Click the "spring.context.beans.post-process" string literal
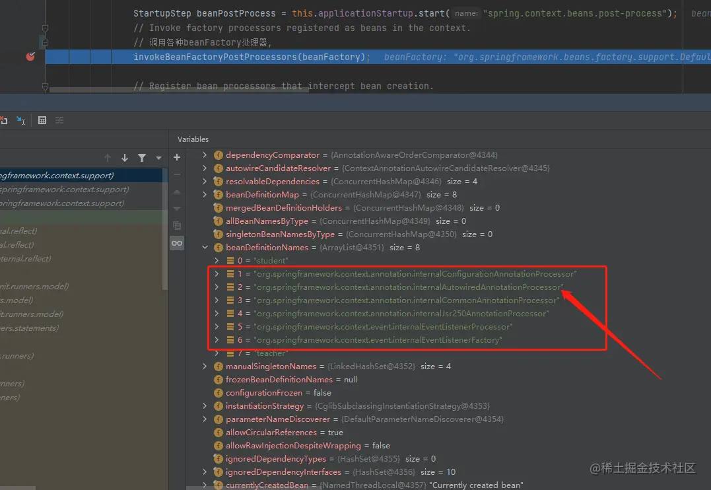711x490 pixels. [575, 14]
